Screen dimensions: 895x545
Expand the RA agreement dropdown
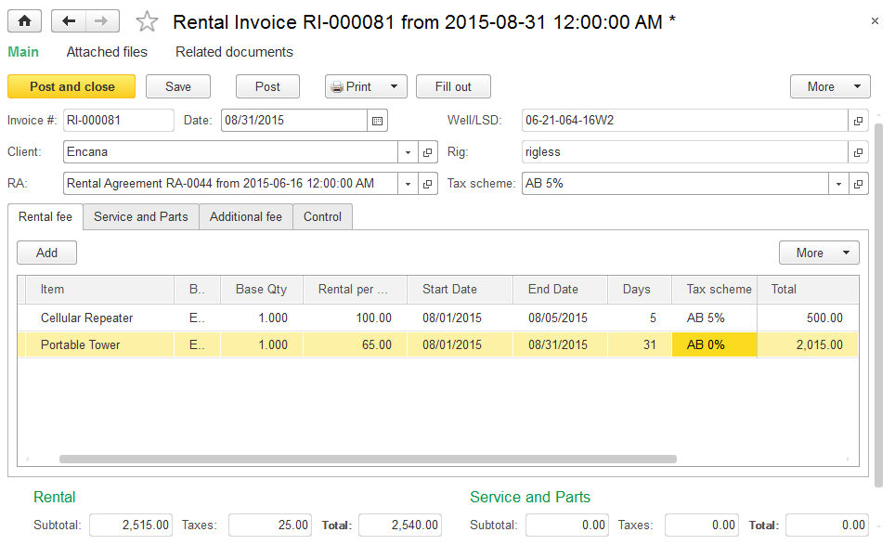409,184
